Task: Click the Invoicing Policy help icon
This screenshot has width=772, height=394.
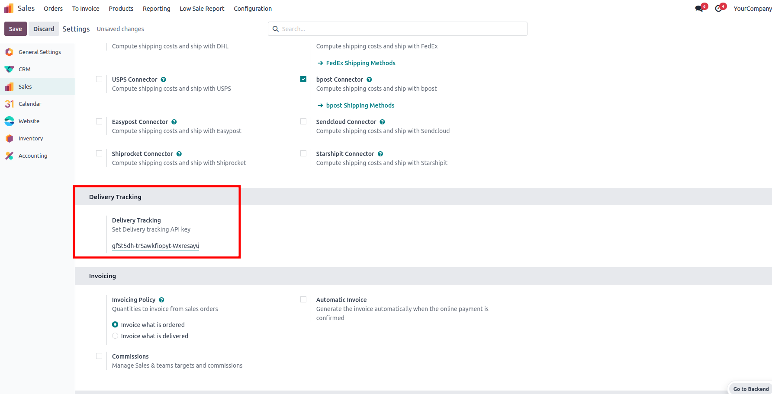Action: 161,300
